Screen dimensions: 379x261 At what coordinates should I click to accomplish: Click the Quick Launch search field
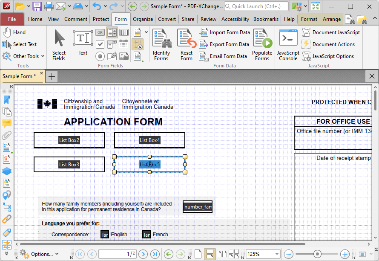[x=256, y=6]
